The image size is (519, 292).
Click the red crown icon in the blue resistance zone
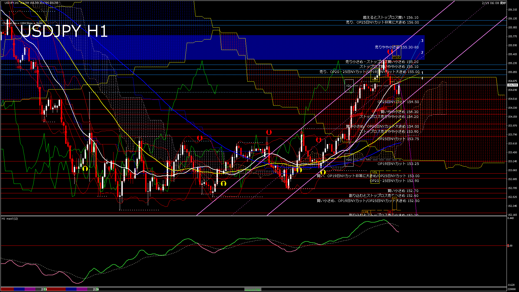click(389, 52)
